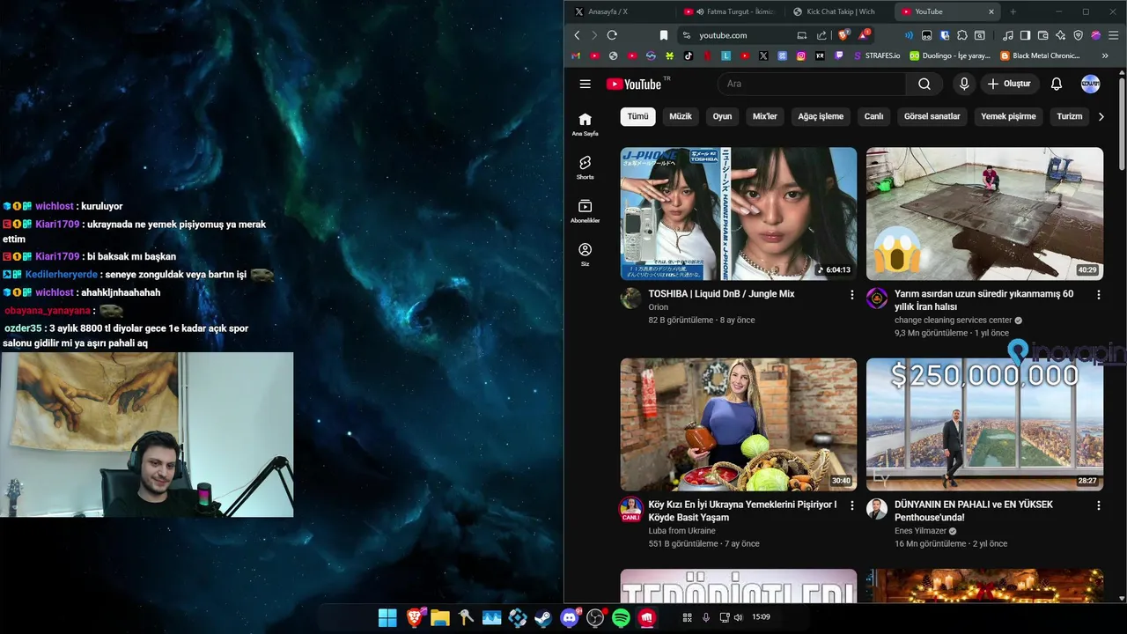Open the Enes Yilmazer channel link
The height and width of the screenshot is (634, 1127).
[920, 531]
